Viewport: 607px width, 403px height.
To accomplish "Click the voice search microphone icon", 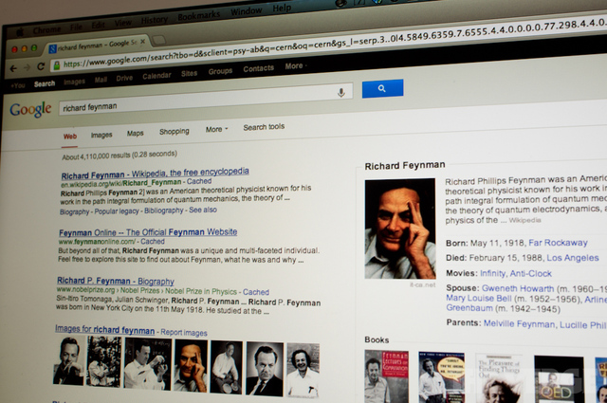I will (340, 92).
